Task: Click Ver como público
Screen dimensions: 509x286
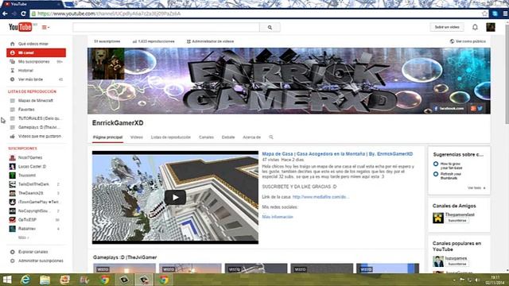Action: tap(468, 41)
